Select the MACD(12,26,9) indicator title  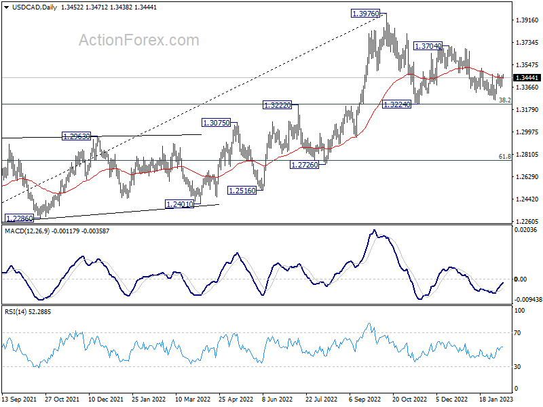pyautogui.click(x=27, y=231)
